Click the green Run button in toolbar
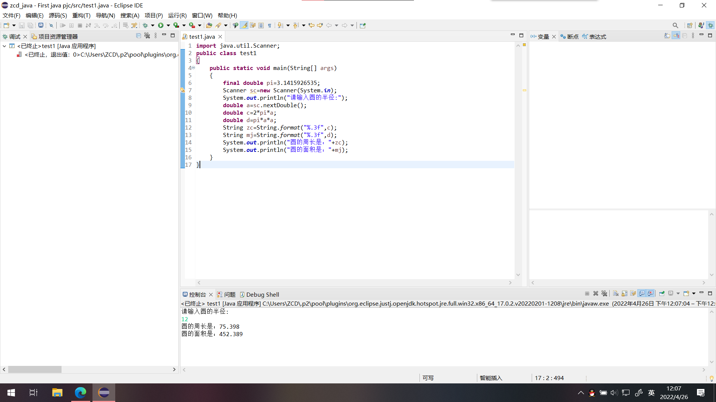This screenshot has width=716, height=402. (x=161, y=25)
